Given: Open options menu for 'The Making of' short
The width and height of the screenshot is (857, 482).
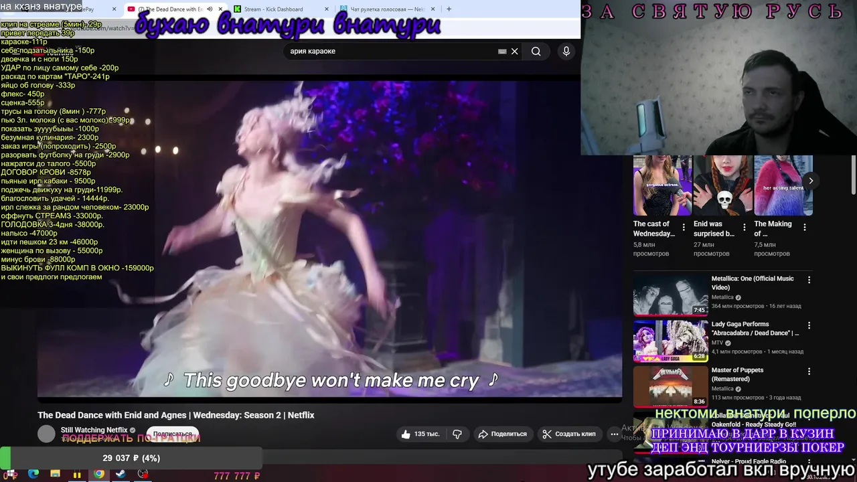Looking at the screenshot, I should [x=804, y=228].
